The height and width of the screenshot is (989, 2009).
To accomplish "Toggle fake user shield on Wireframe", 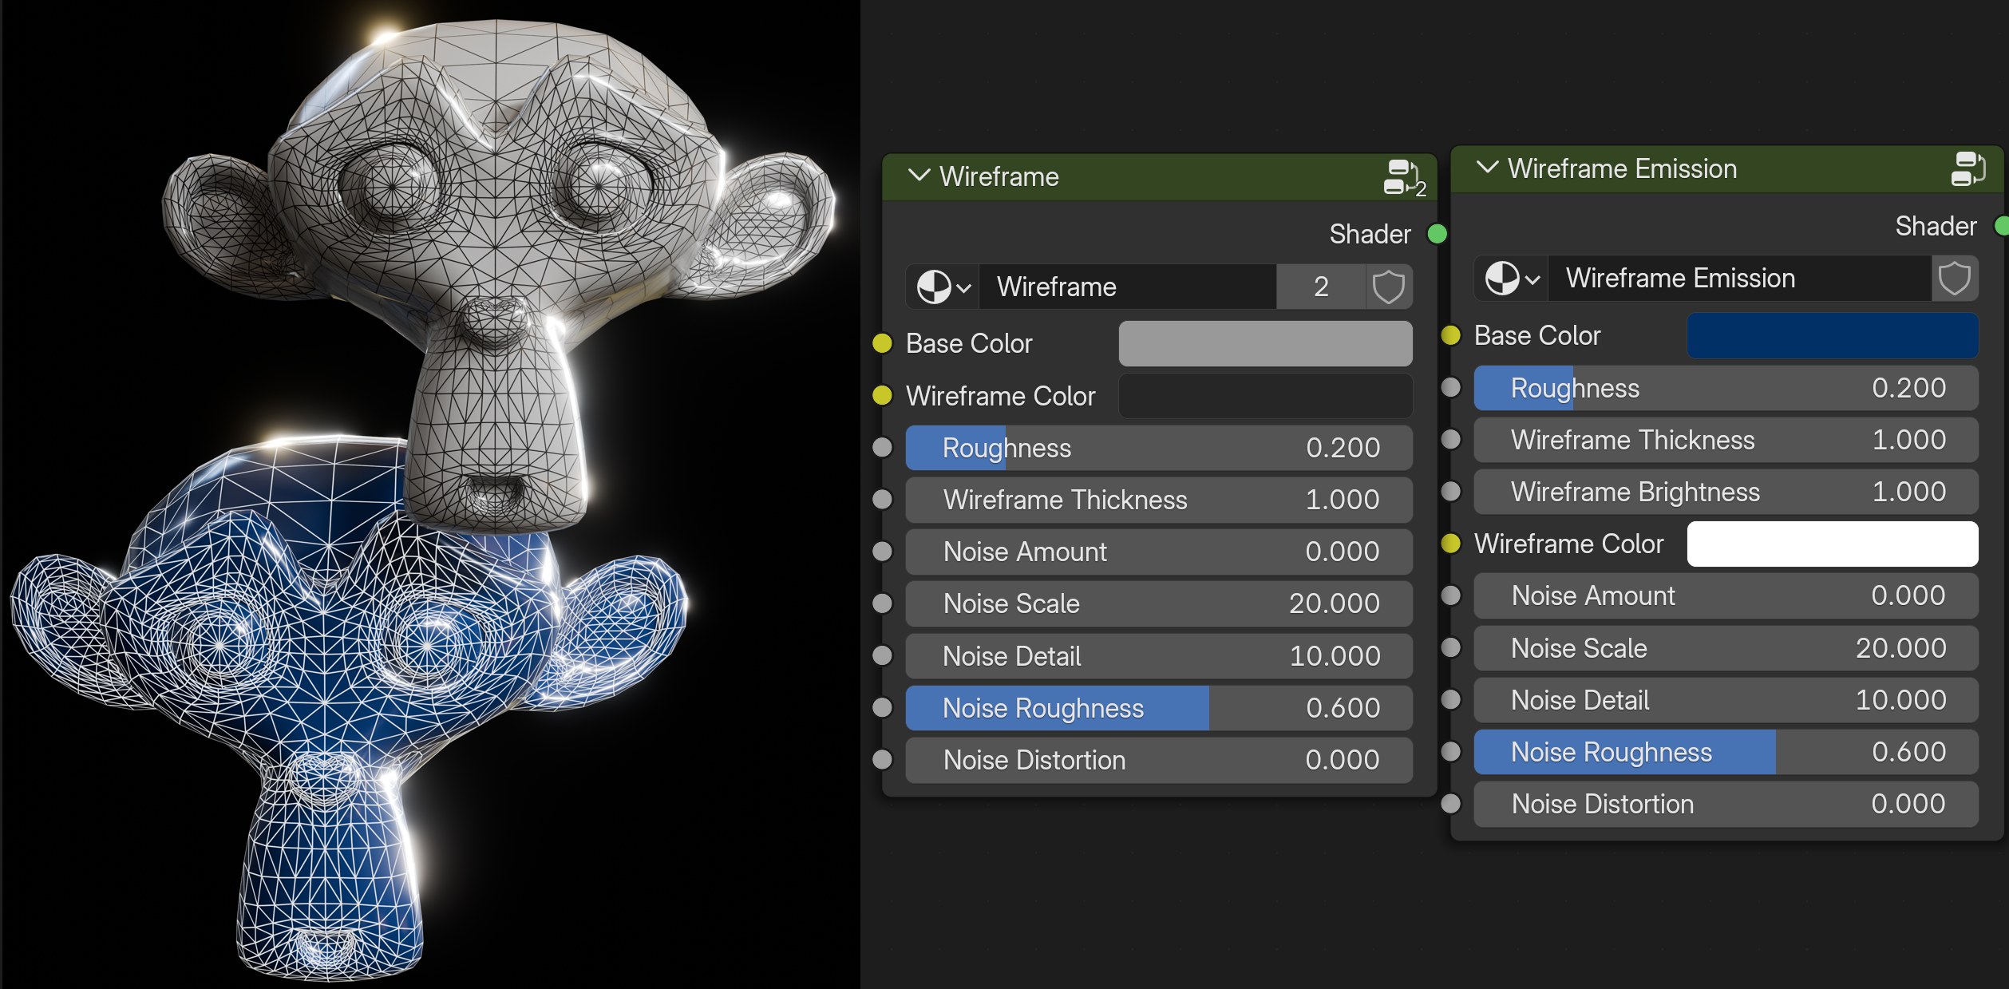I will [x=1388, y=287].
